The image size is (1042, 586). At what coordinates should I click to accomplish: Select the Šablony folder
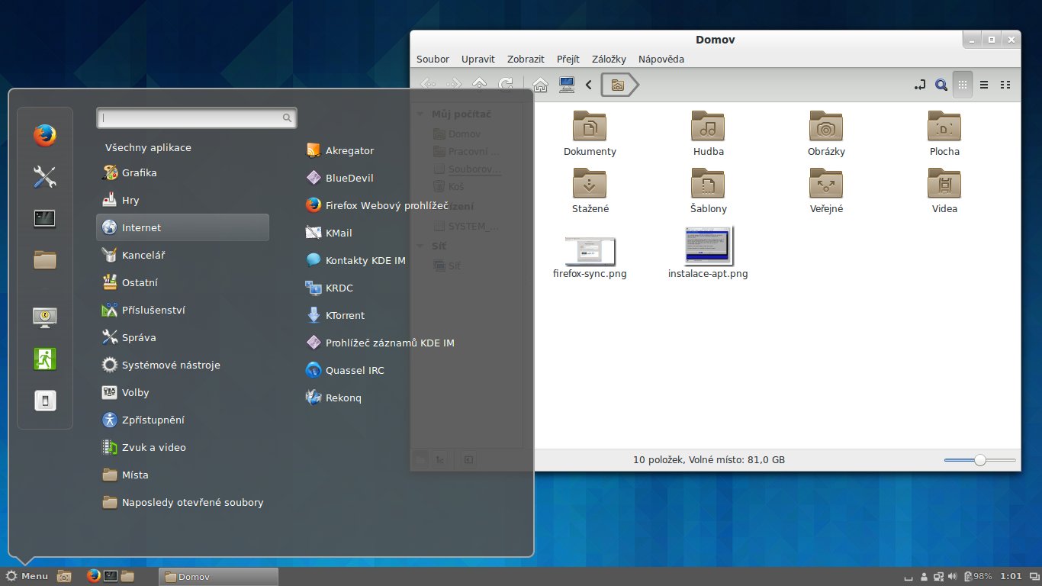coord(709,191)
